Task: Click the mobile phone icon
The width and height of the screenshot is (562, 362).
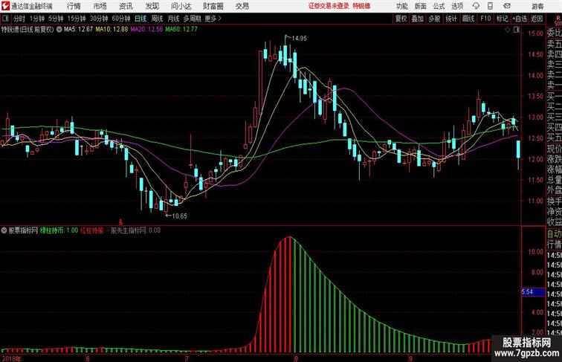Action: (x=491, y=6)
